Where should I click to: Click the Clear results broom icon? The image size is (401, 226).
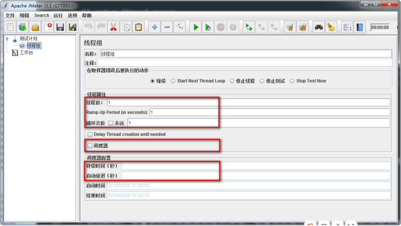(290, 27)
